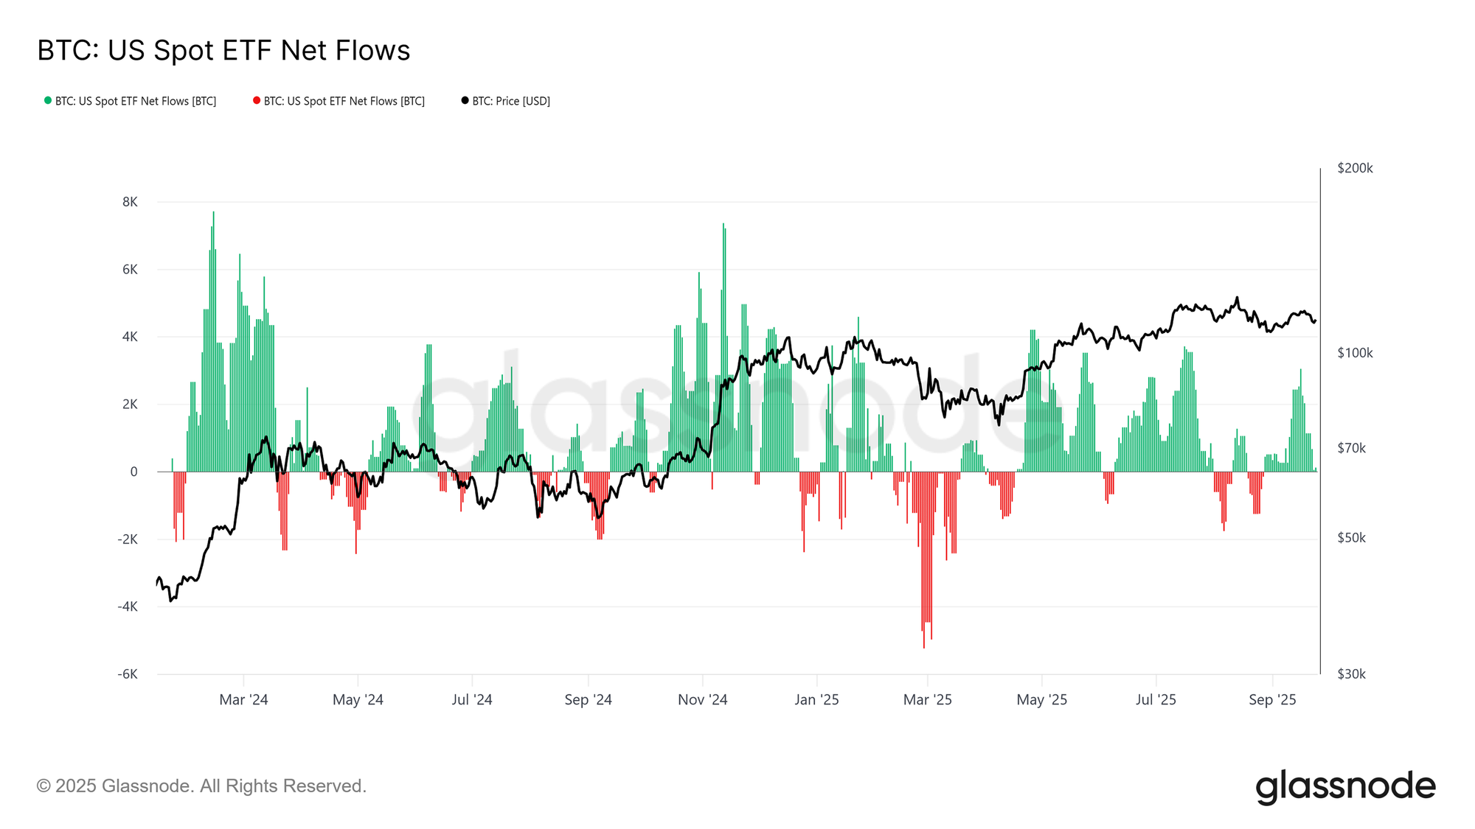The width and height of the screenshot is (1475, 829).
Task: Click the $100k price axis label
Action: [1355, 353]
